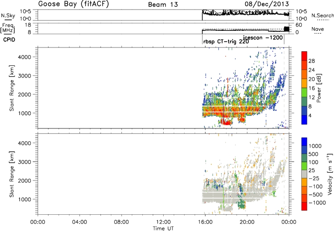Click the 'N.Search' legend label

coord(322,15)
